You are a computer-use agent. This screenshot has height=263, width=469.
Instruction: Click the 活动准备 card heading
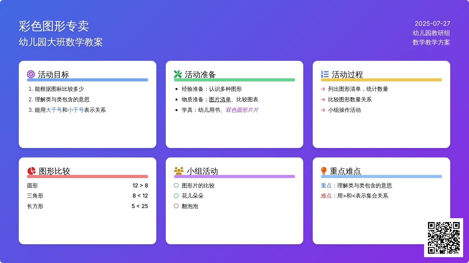(200, 74)
